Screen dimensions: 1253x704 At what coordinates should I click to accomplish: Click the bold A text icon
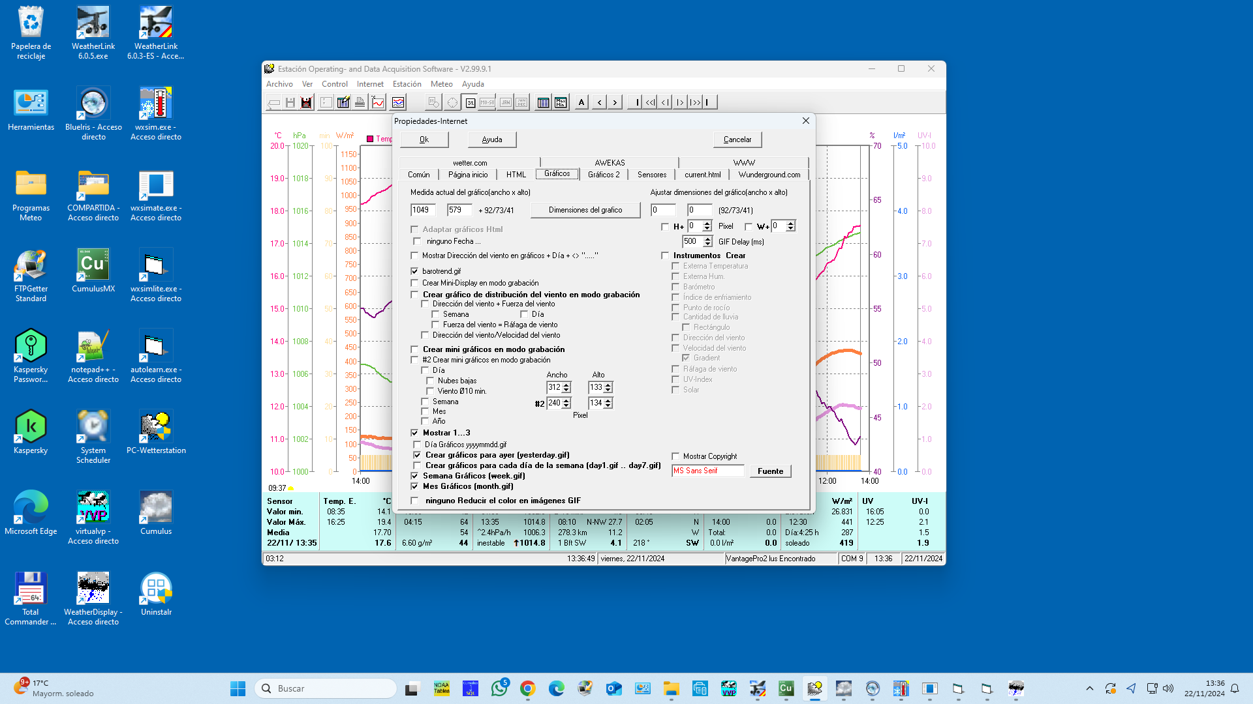581,102
